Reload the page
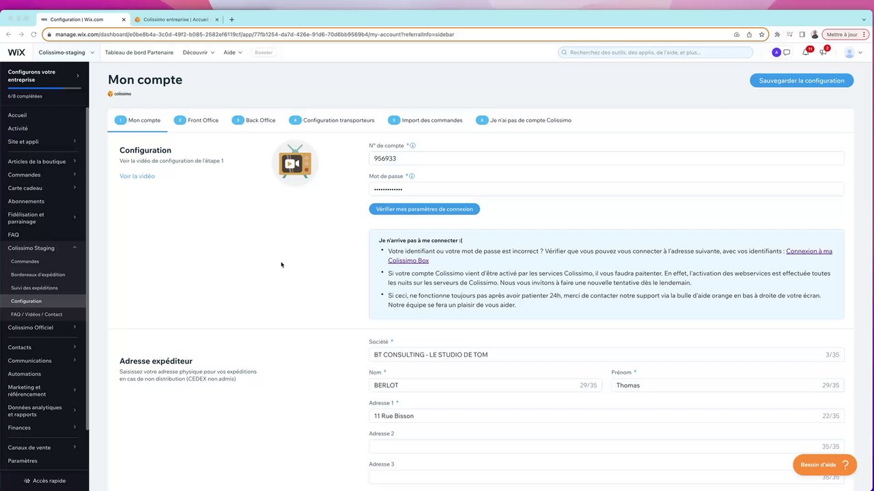The image size is (874, 491). (33, 34)
